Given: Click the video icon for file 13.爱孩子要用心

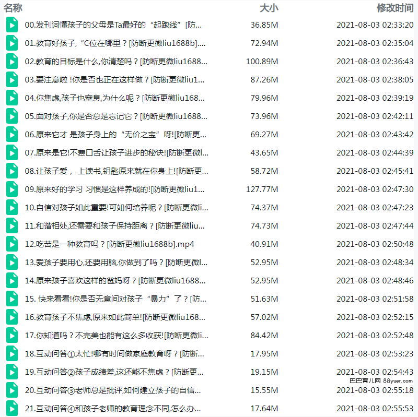Looking at the screenshot, I should click(x=12, y=263).
